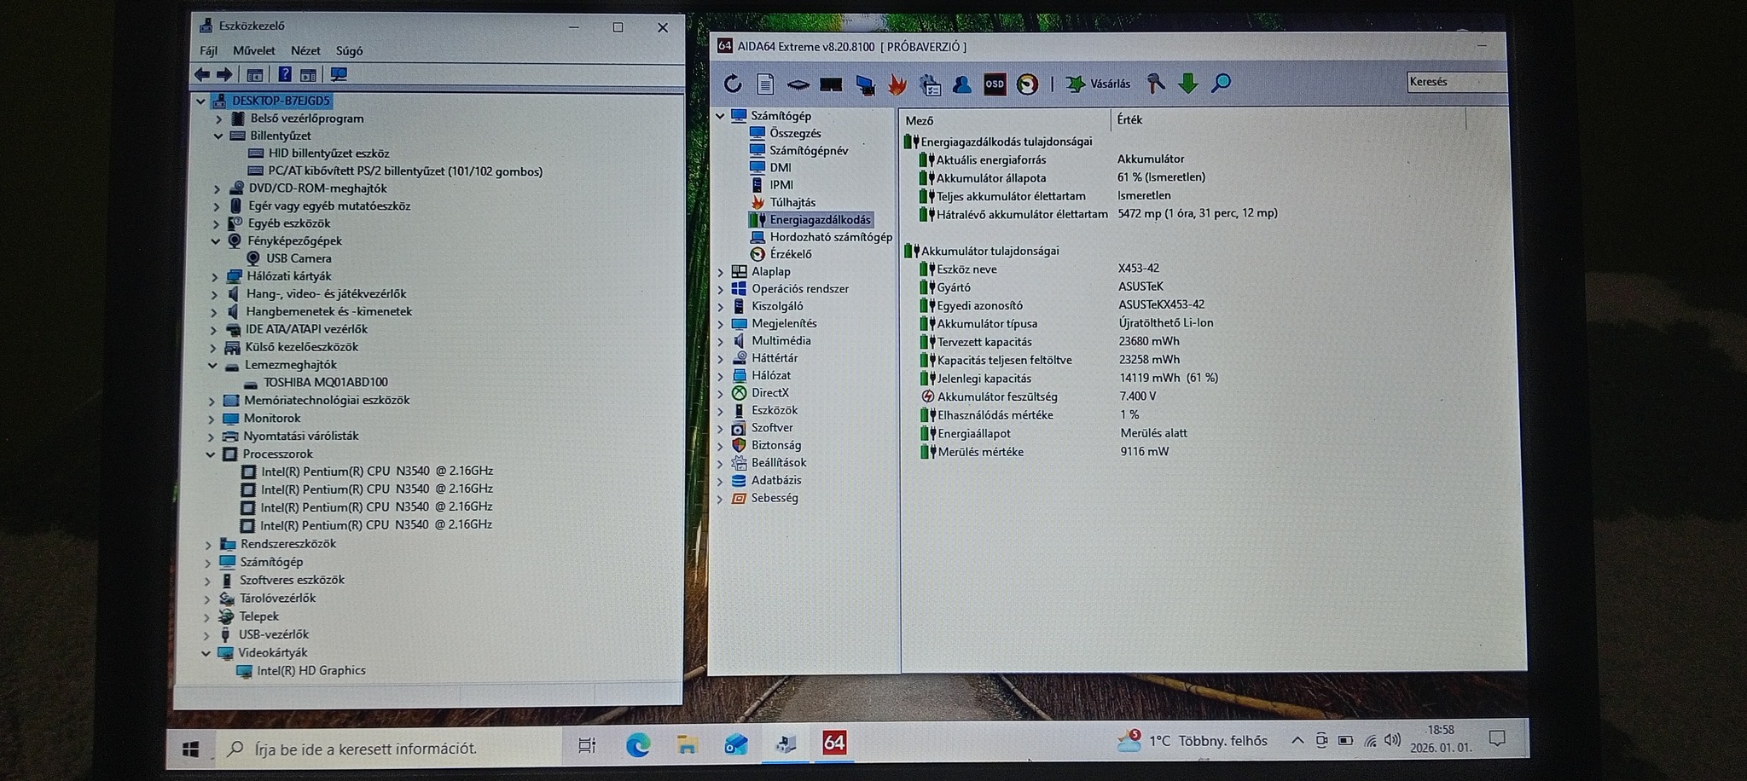This screenshot has height=781, width=1747.
Task: Open the Fájl menu
Action: coord(208,51)
